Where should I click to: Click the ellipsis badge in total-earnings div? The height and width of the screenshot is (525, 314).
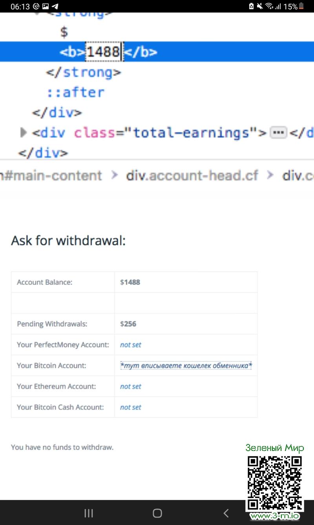(278, 133)
